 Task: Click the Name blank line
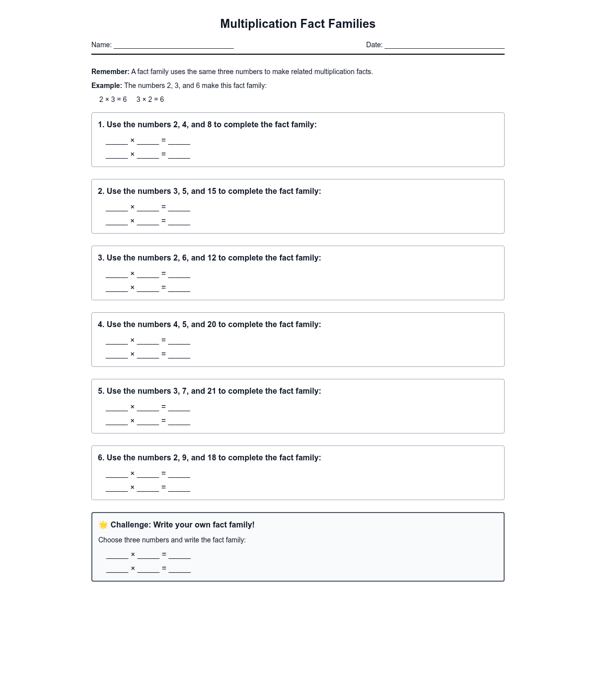point(173,45)
